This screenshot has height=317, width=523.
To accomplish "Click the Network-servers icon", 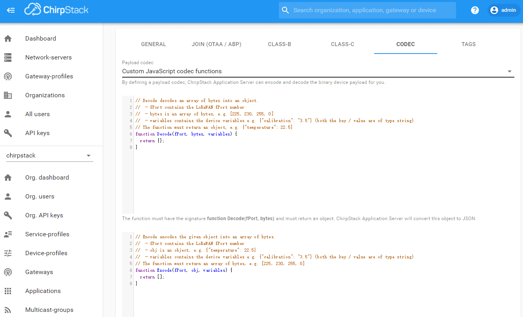I will (8, 57).
